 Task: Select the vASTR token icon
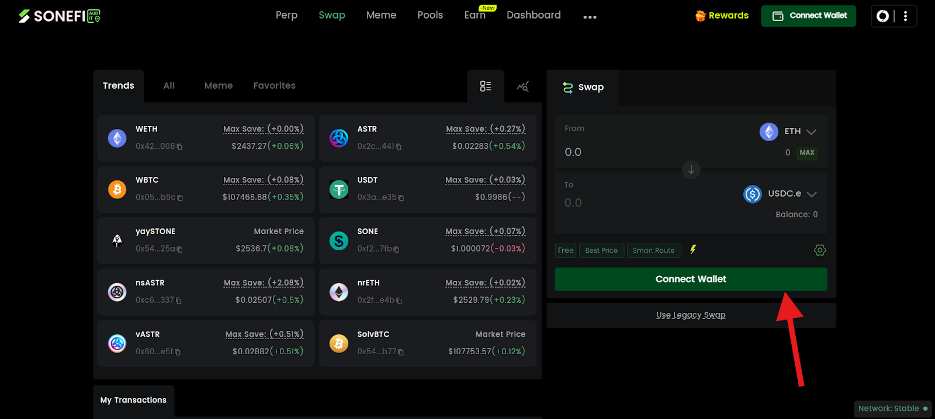117,343
